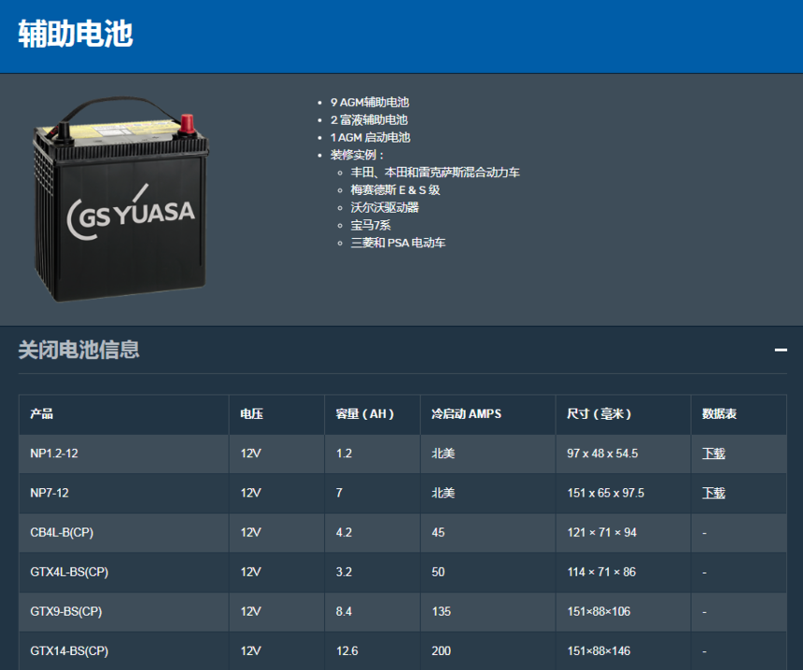Image resolution: width=803 pixels, height=670 pixels.
Task: Click the 辅助电池 page title
Action: (x=76, y=34)
